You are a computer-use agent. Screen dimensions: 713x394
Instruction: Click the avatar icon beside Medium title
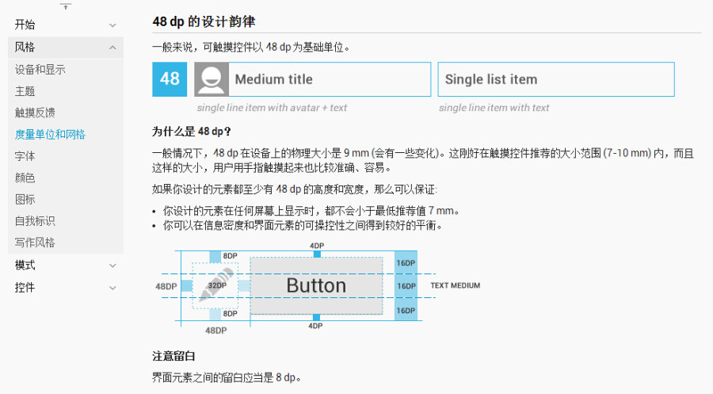coord(212,79)
